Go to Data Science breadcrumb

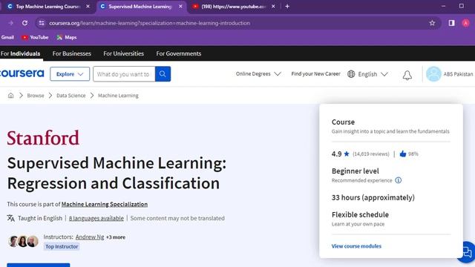(x=71, y=96)
